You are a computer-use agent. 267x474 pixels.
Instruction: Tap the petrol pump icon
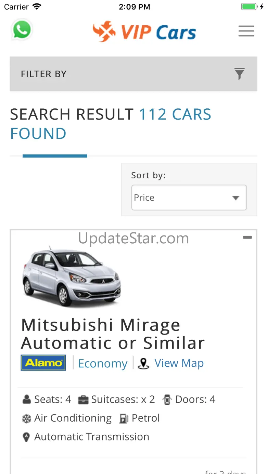pyautogui.click(x=124, y=419)
